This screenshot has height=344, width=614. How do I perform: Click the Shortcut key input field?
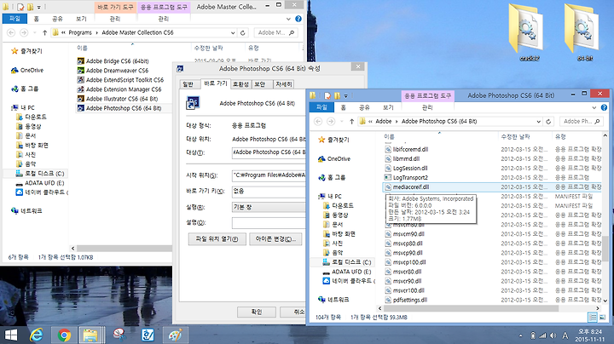tap(269, 191)
